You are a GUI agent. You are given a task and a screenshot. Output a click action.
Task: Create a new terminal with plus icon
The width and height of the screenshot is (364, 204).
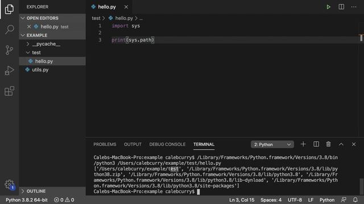(x=303, y=144)
